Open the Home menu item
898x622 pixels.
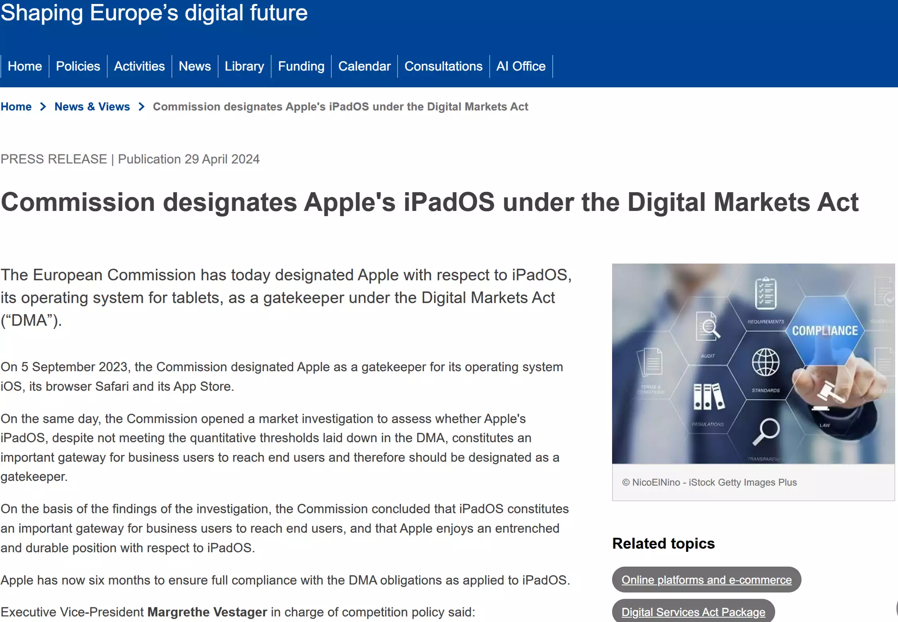25,66
